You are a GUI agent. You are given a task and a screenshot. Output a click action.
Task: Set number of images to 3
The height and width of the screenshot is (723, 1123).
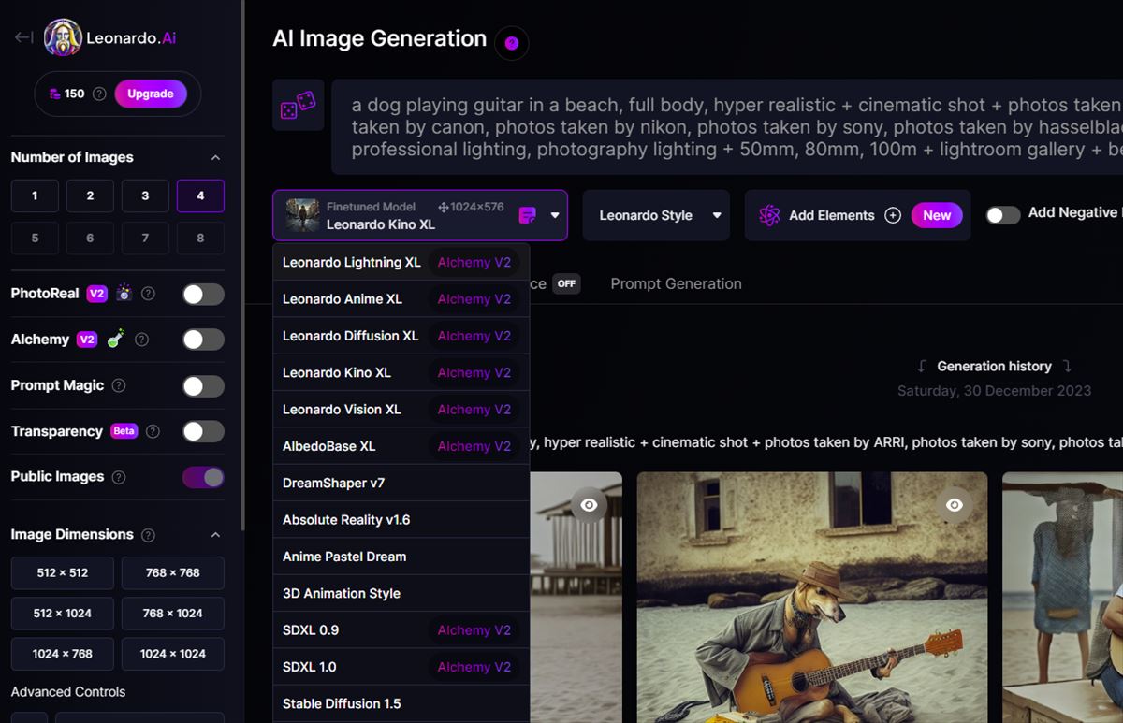[x=145, y=195]
